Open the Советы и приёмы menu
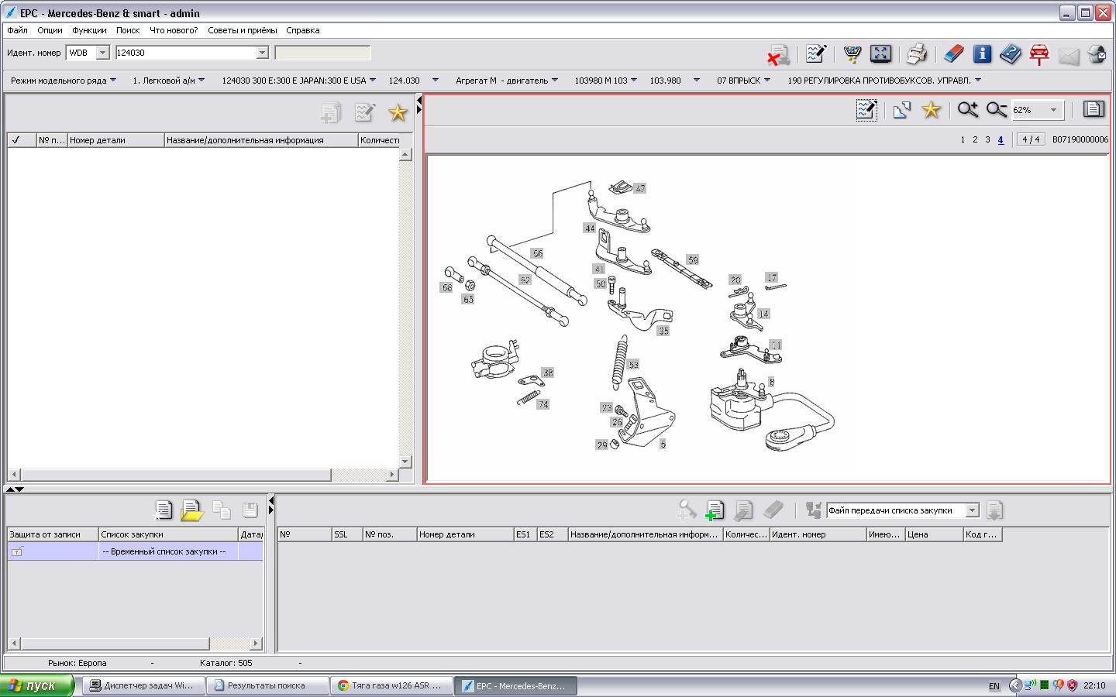The height and width of the screenshot is (697, 1116). coord(242,30)
